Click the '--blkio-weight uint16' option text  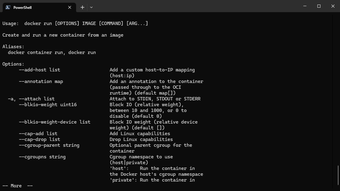coord(48,105)
